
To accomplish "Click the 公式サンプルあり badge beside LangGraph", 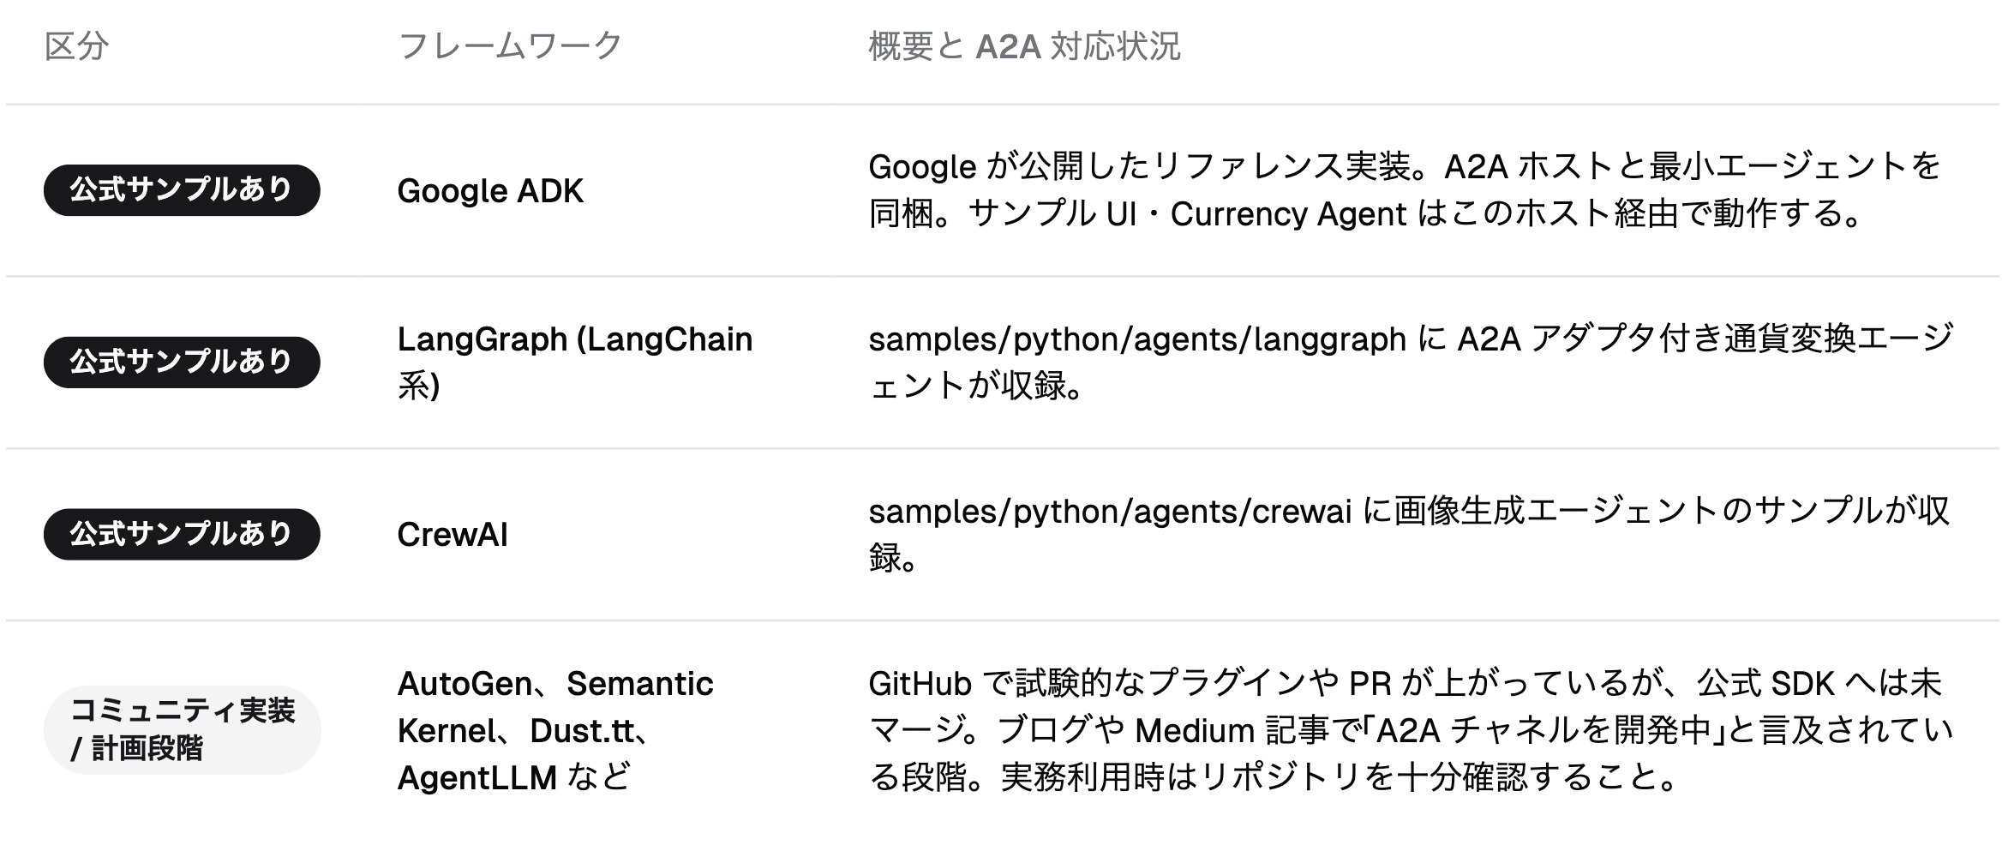I will click(x=182, y=363).
